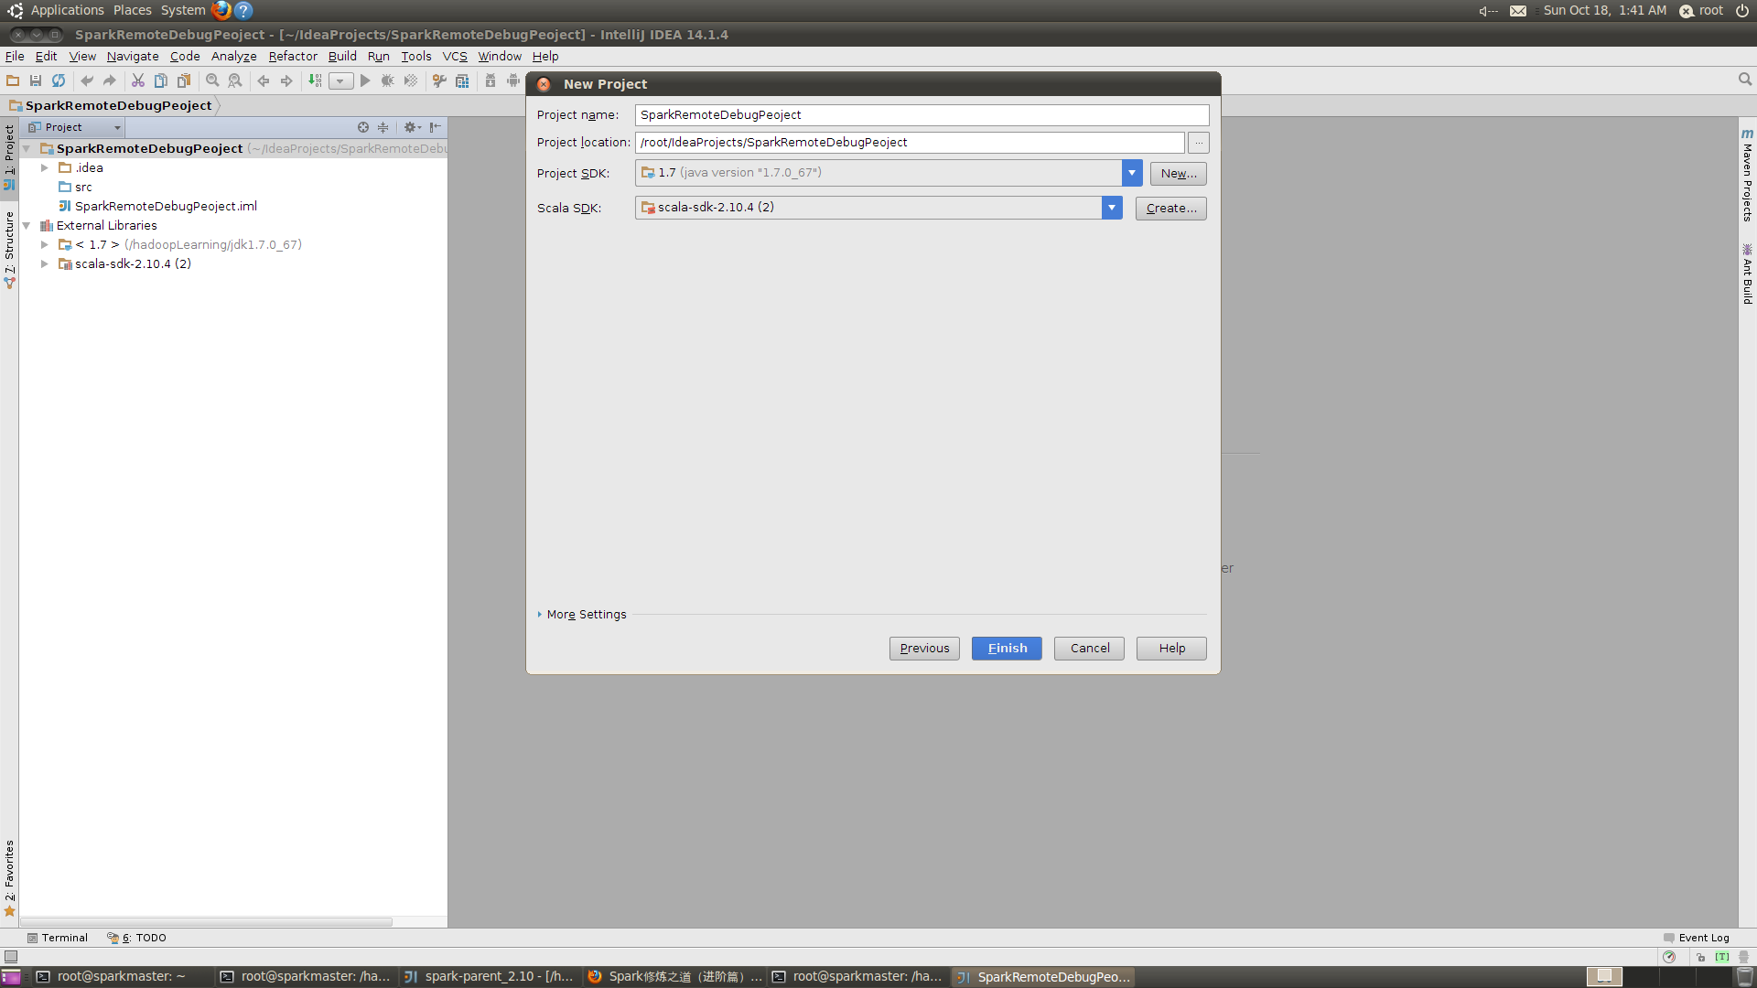Click the Android AVD Manager icon
Screen dimensions: 1757x988
coord(513,81)
